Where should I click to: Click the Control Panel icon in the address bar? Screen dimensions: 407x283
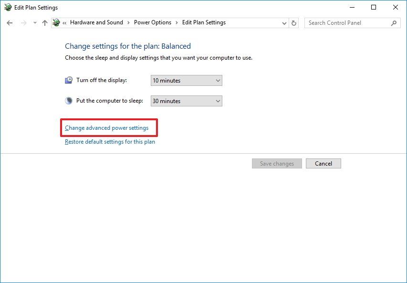56,22
